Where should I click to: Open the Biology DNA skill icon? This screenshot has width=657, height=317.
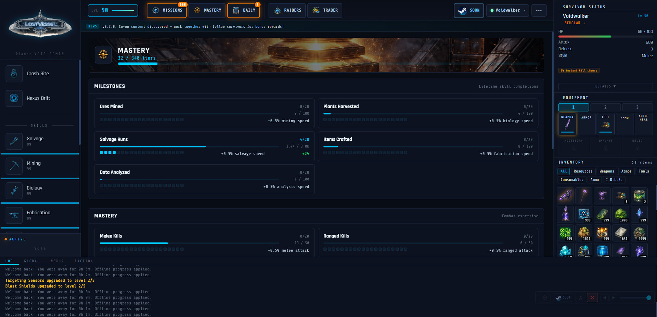[x=14, y=190]
